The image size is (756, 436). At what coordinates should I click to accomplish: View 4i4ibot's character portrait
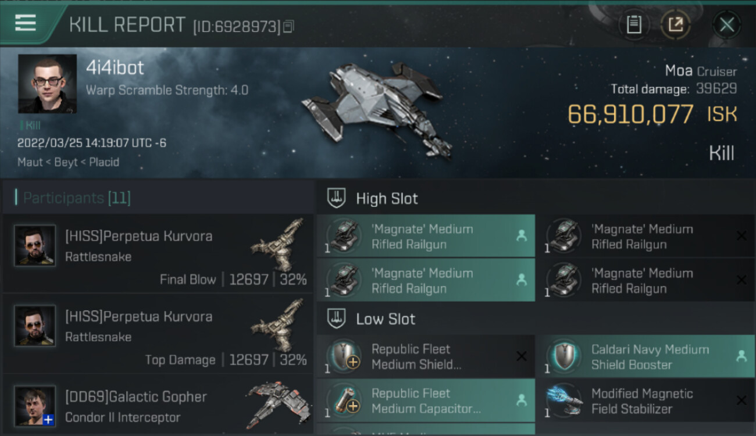[47, 84]
